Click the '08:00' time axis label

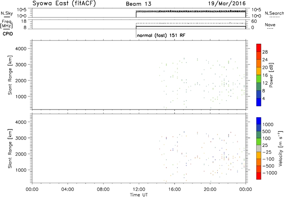[103, 190]
